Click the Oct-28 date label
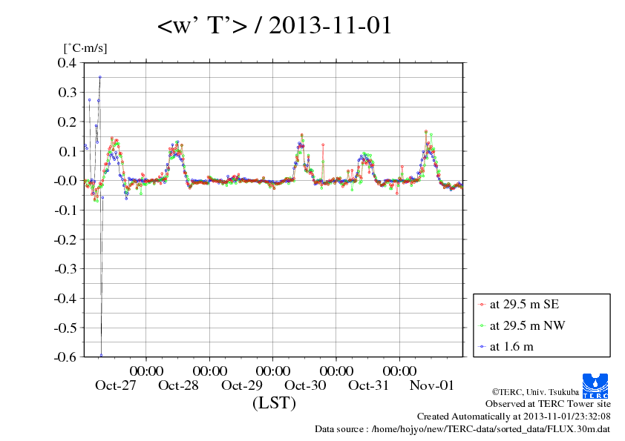Image resolution: width=625 pixels, height=441 pixels. (x=178, y=385)
